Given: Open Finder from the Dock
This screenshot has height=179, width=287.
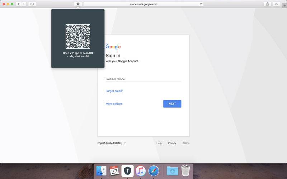Looking at the screenshot, I should pyautogui.click(x=102, y=171).
